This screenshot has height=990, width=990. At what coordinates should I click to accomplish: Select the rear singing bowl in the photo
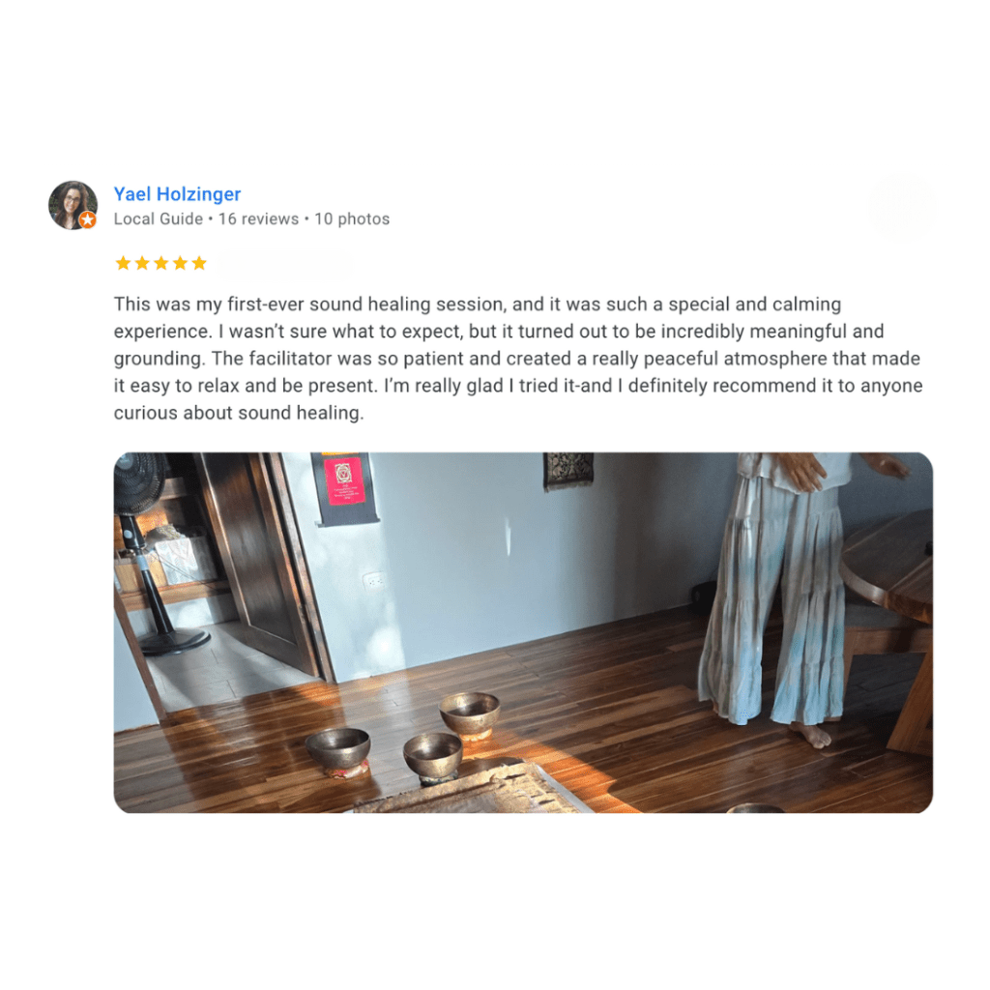coord(470,714)
